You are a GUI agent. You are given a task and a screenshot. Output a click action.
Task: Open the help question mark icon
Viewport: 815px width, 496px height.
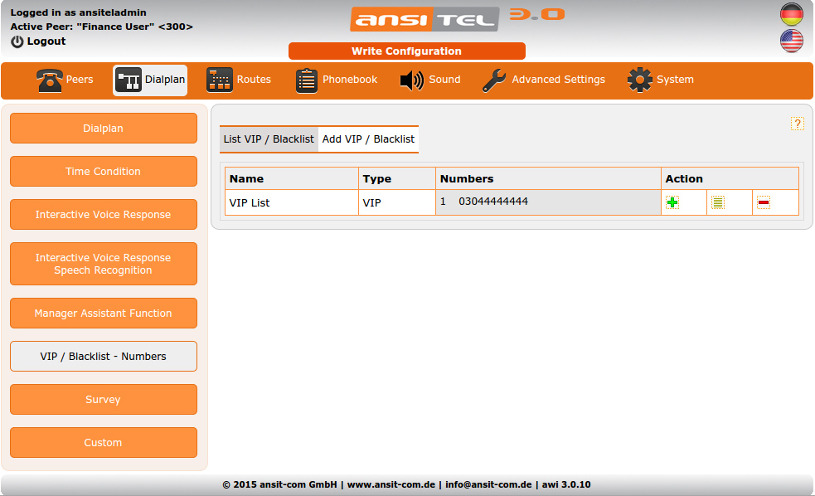coord(798,124)
